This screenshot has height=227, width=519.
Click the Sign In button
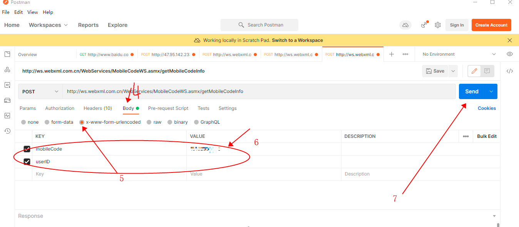(x=457, y=25)
